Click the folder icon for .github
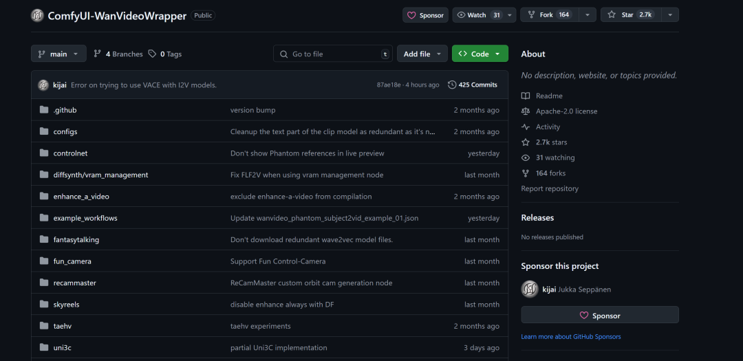This screenshot has width=743, height=361. point(44,110)
